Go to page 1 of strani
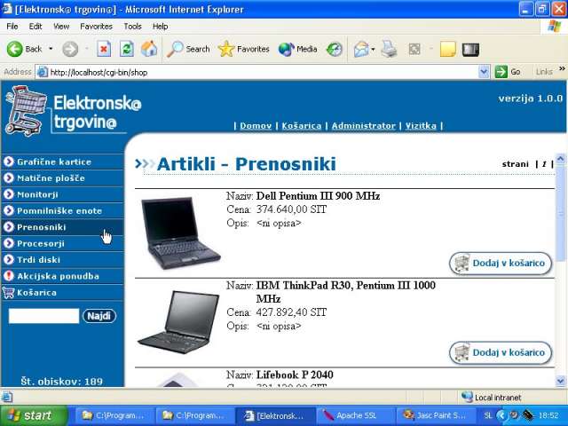The height and width of the screenshot is (426, 568). (x=544, y=164)
